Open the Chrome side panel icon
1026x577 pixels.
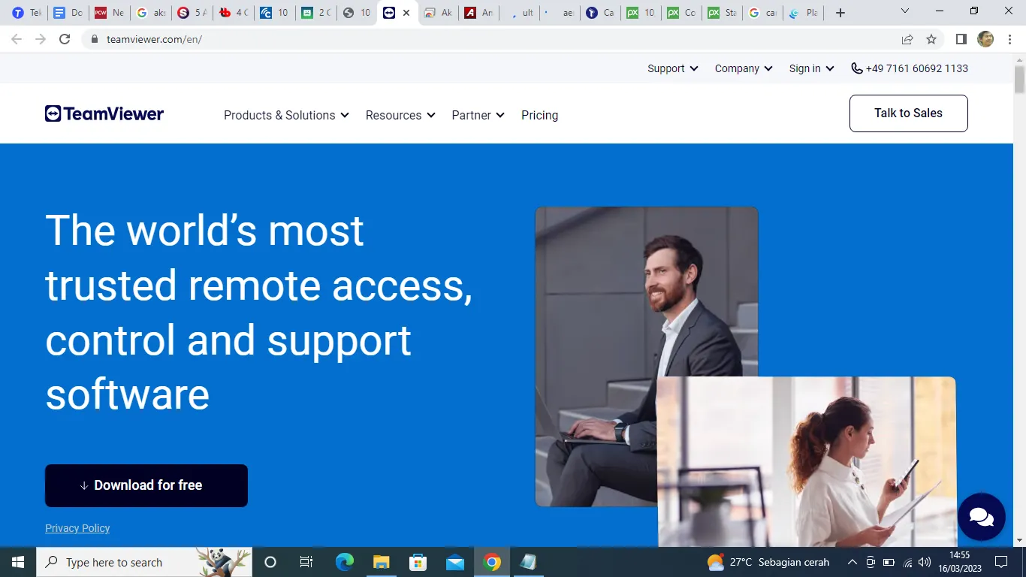tap(961, 39)
